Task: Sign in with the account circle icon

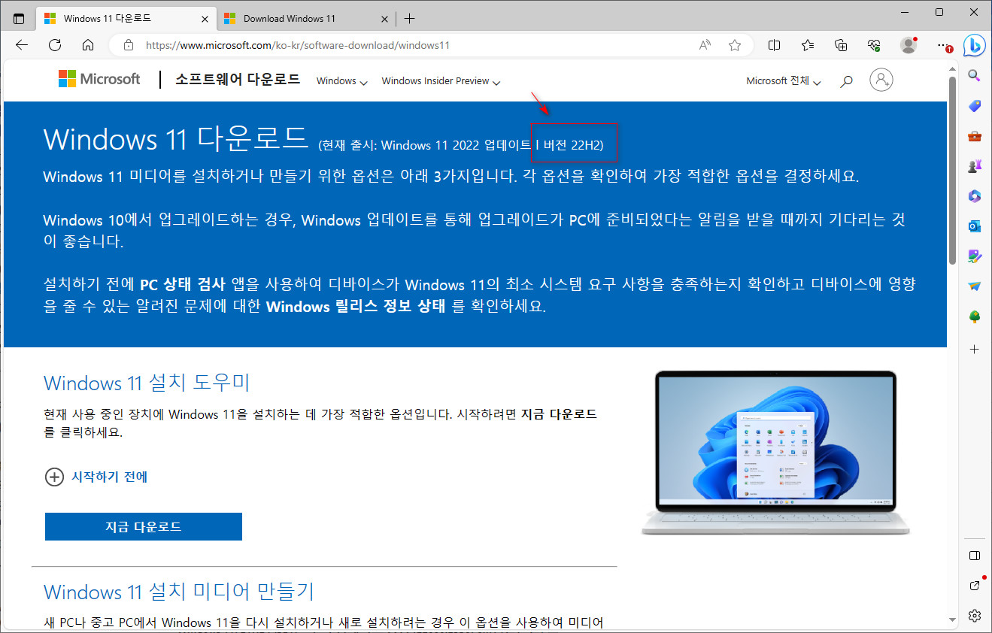Action: 881,80
